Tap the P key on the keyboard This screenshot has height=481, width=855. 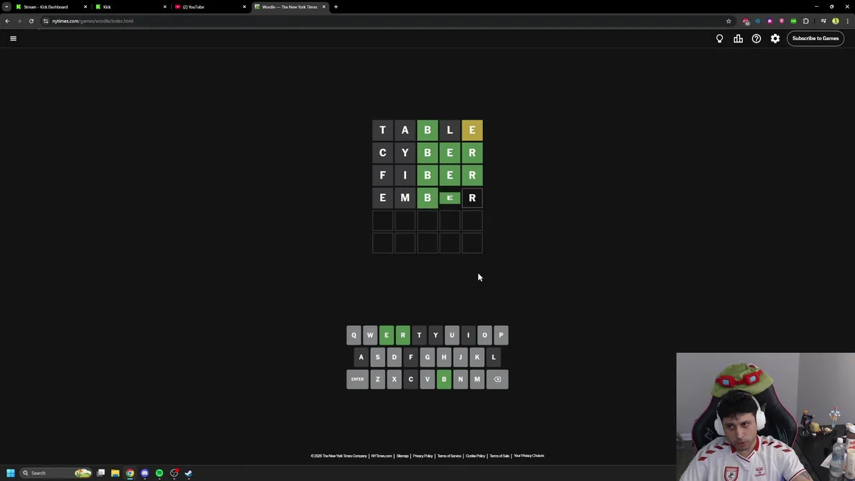pos(501,335)
